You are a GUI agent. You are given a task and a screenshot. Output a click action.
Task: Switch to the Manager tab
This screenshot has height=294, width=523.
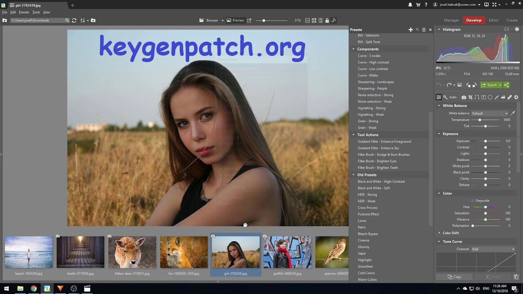pyautogui.click(x=451, y=20)
